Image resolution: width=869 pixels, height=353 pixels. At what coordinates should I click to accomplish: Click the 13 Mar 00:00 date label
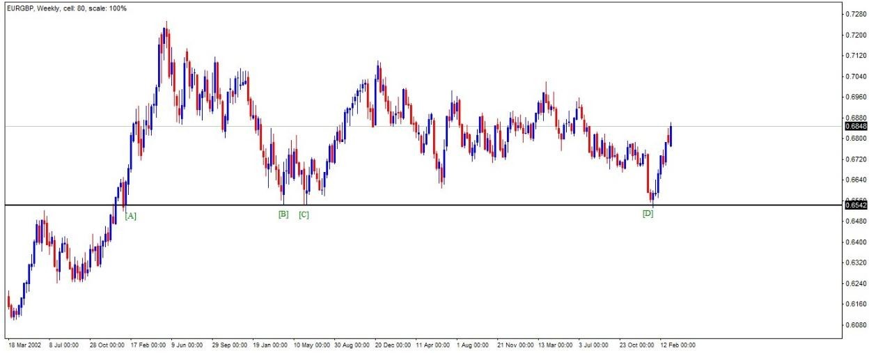557,345
